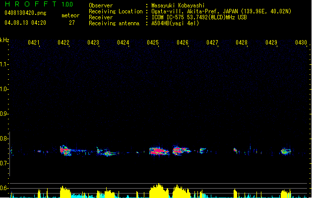Click the Receiving Location label

click(116, 11)
